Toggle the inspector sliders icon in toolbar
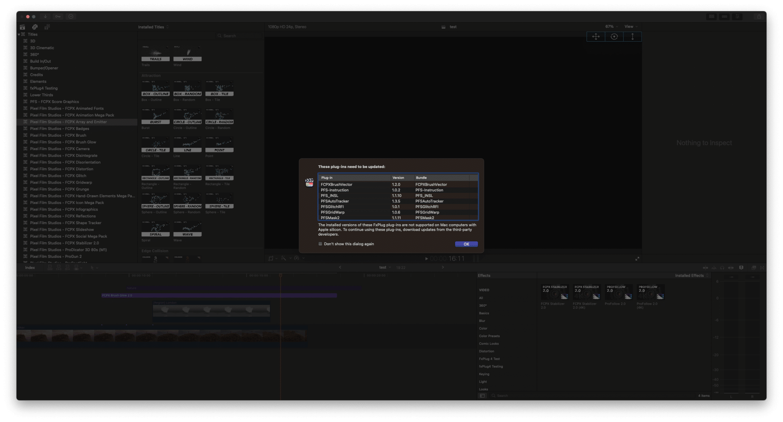Screen dimensions: 783x422 (x=738, y=16)
